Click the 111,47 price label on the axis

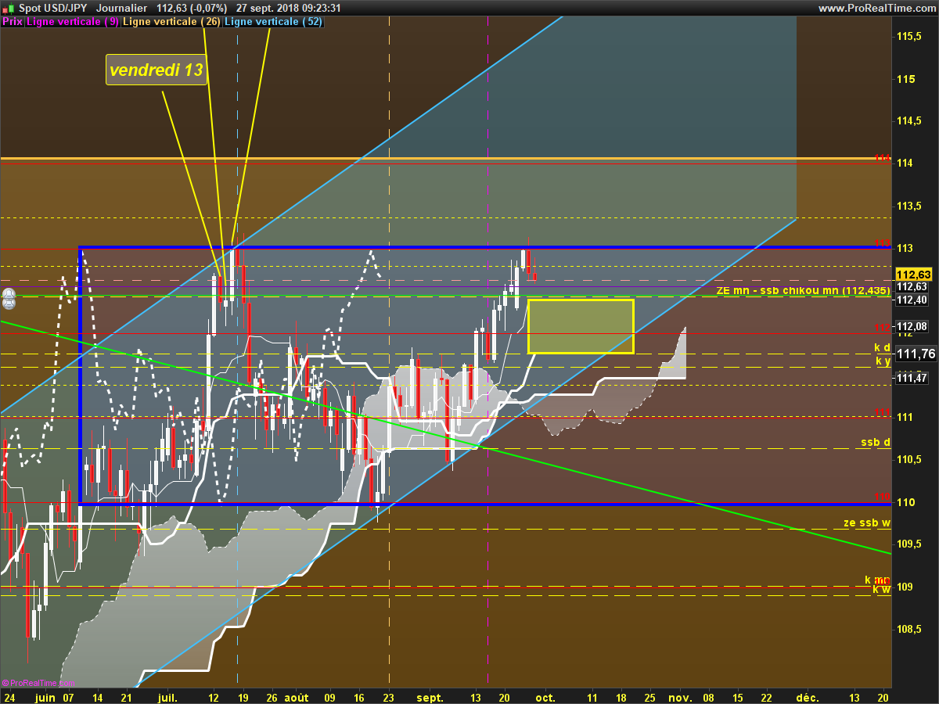(912, 378)
